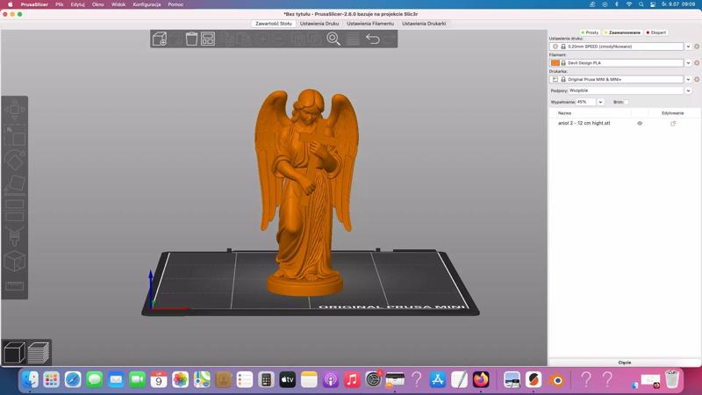
Task: Select the Rotate gizmo tool
Action: [x=15, y=161]
